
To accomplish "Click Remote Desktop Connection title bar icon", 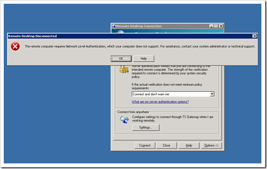I will pos(114,26).
